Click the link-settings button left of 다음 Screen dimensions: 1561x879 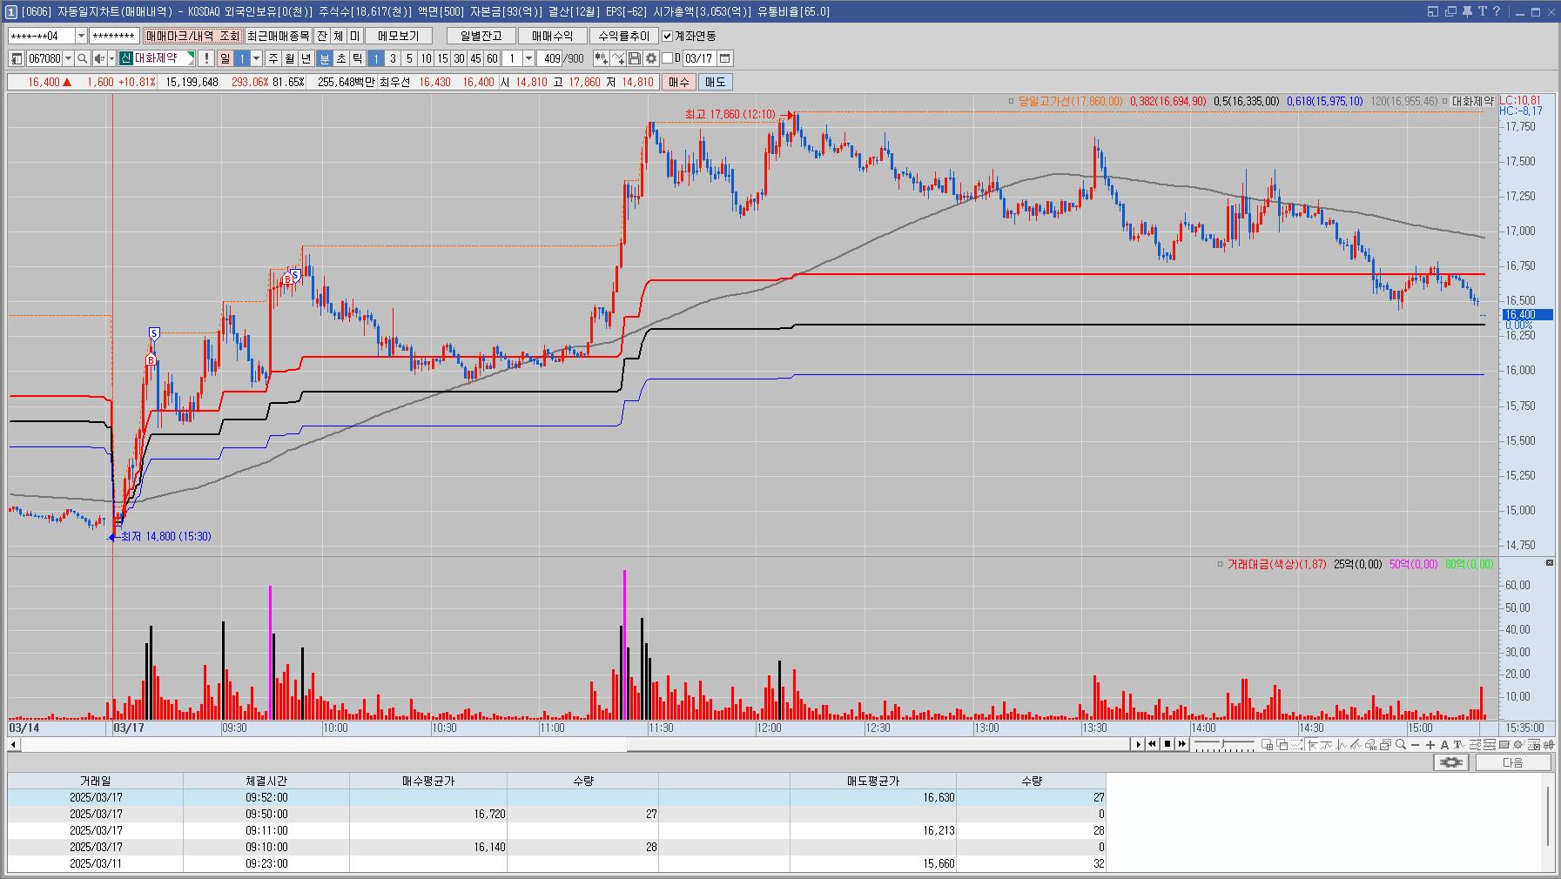[x=1450, y=762]
